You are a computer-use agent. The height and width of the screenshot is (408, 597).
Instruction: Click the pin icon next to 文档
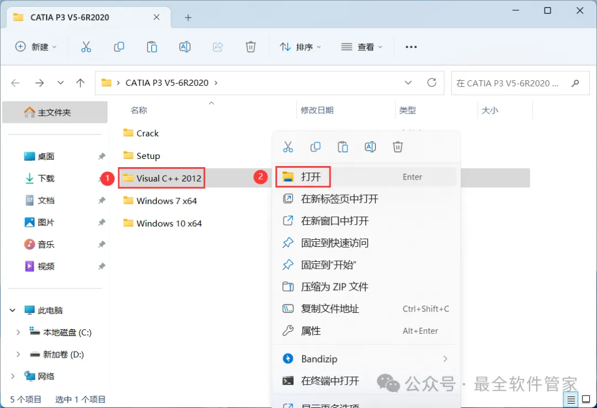point(102,200)
